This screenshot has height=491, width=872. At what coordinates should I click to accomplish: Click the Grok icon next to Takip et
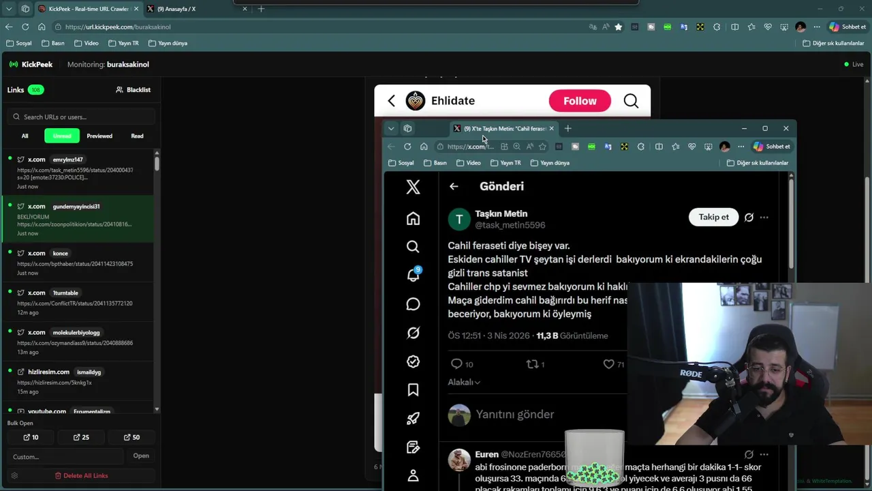(x=749, y=217)
